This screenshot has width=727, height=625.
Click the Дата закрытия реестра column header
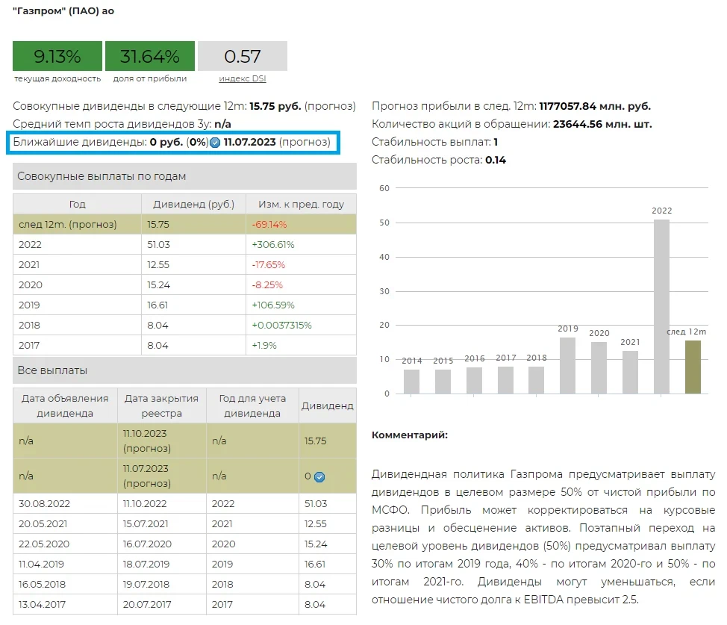(161, 405)
